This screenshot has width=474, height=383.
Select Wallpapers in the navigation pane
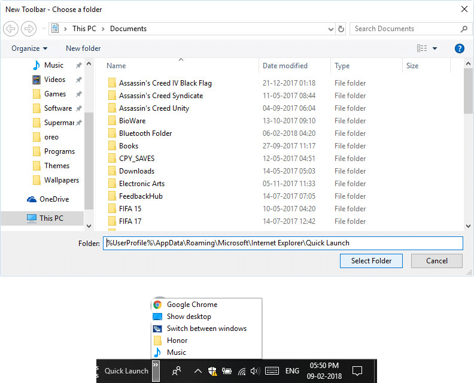coord(62,180)
